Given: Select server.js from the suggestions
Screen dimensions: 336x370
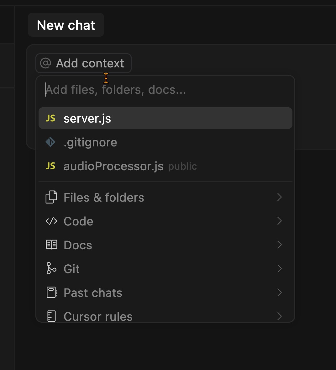Looking at the screenshot, I should (x=87, y=119).
